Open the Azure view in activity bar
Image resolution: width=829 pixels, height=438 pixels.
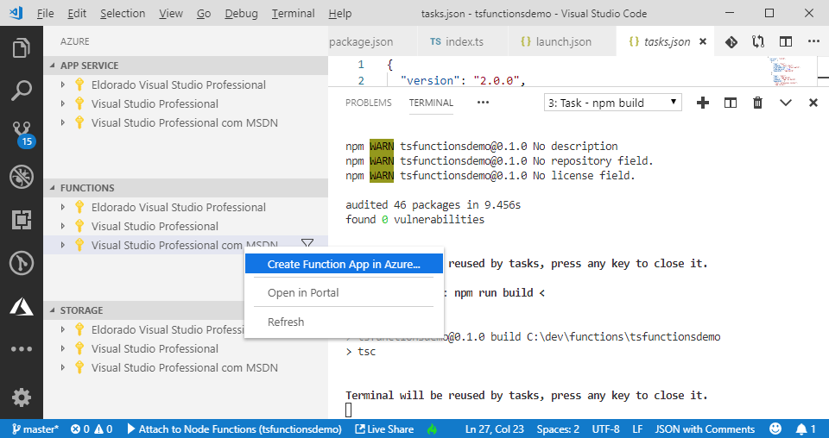point(21,306)
